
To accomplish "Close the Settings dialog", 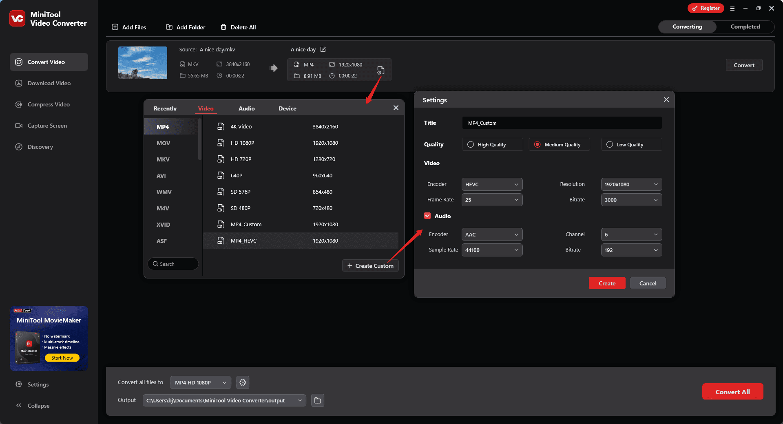I will 666,99.
